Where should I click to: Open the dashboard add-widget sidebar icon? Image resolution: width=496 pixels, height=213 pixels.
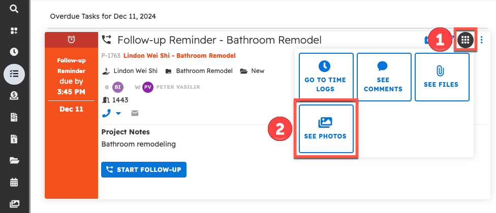[14, 30]
